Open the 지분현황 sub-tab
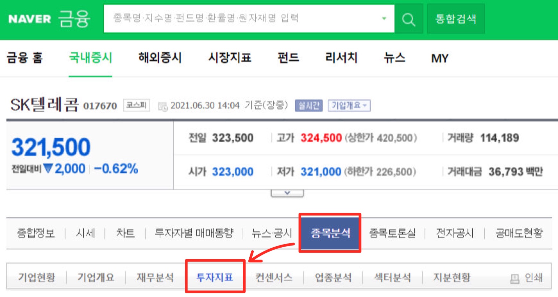The height and width of the screenshot is (297, 558). 452,277
